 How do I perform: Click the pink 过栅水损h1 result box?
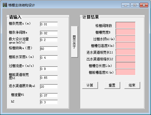[x=125, y=38]
